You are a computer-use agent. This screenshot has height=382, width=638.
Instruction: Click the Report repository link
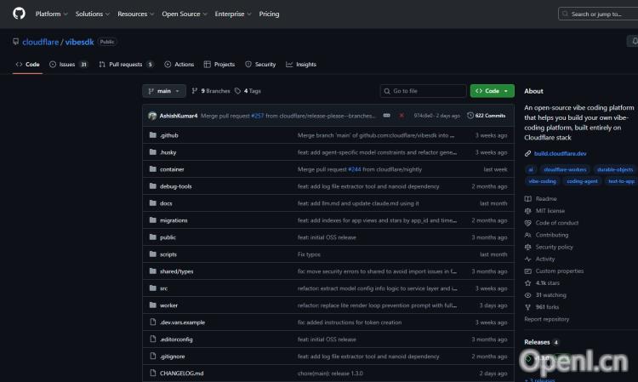click(x=546, y=319)
